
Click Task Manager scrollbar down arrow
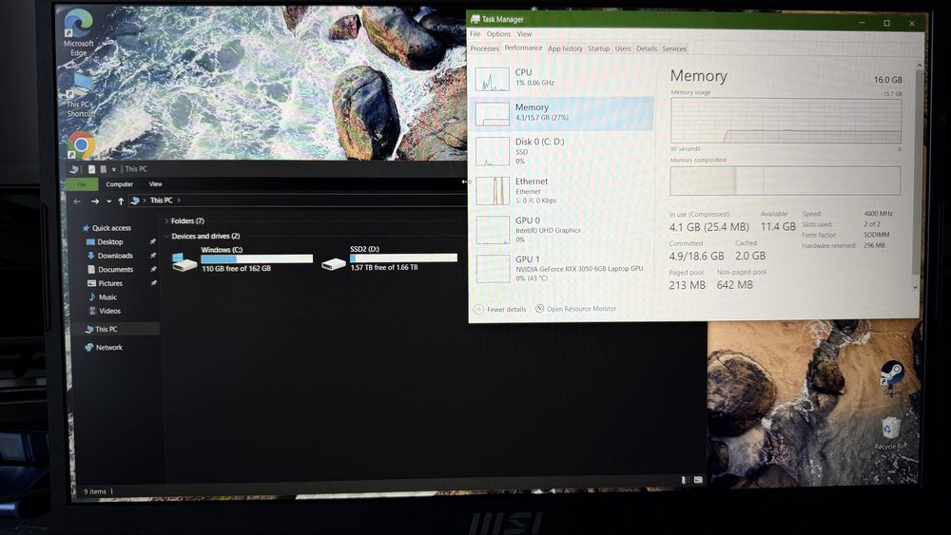[915, 287]
